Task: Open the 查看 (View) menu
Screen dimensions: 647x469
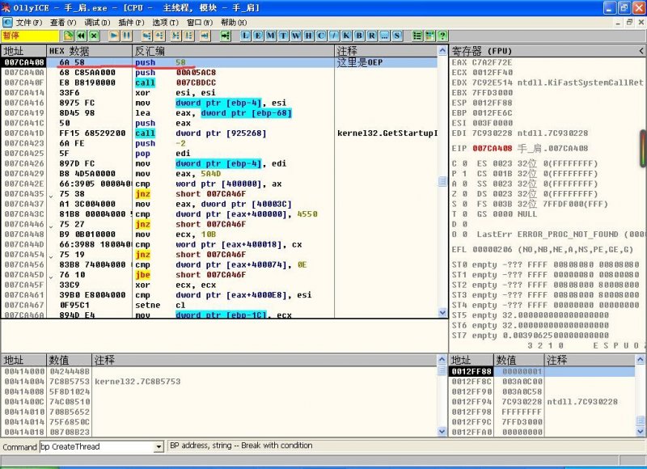Action: click(x=63, y=22)
